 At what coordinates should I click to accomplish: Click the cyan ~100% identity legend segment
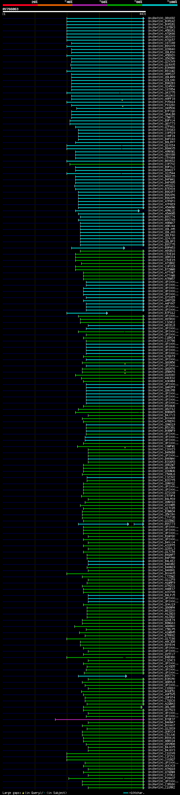click(x=160, y=5)
